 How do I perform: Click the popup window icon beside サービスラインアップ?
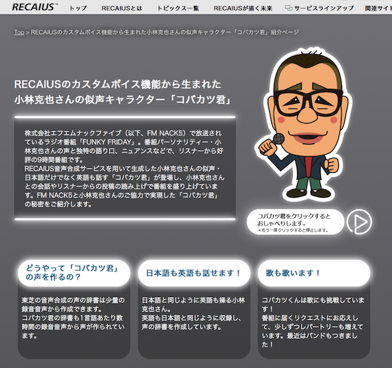288,8
